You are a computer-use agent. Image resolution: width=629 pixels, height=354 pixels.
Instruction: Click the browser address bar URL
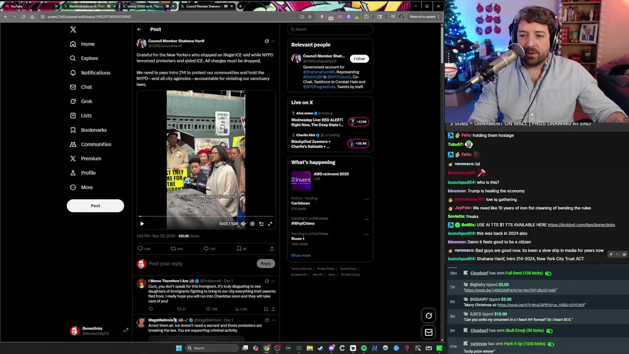coord(89,17)
